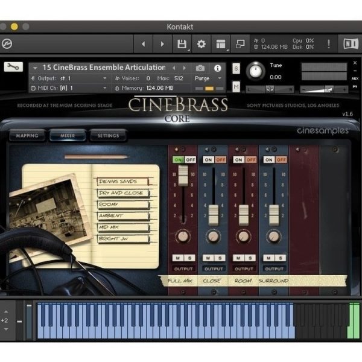The image size is (362, 362).
Task: Click the exclamation panic button
Action: [x=329, y=43]
